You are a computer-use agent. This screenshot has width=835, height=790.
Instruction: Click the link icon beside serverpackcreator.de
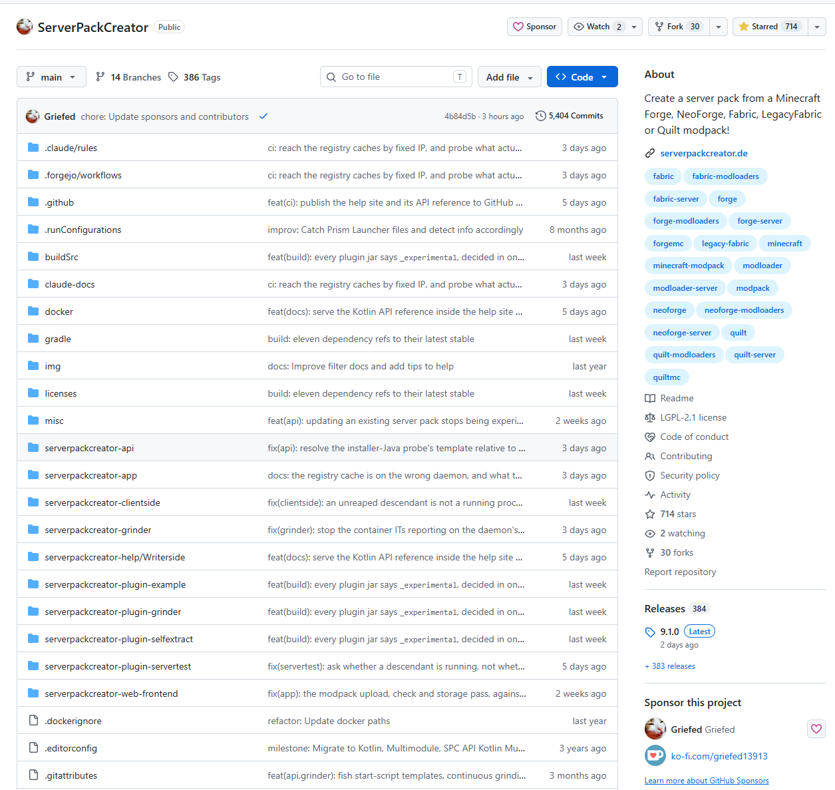tap(650, 153)
